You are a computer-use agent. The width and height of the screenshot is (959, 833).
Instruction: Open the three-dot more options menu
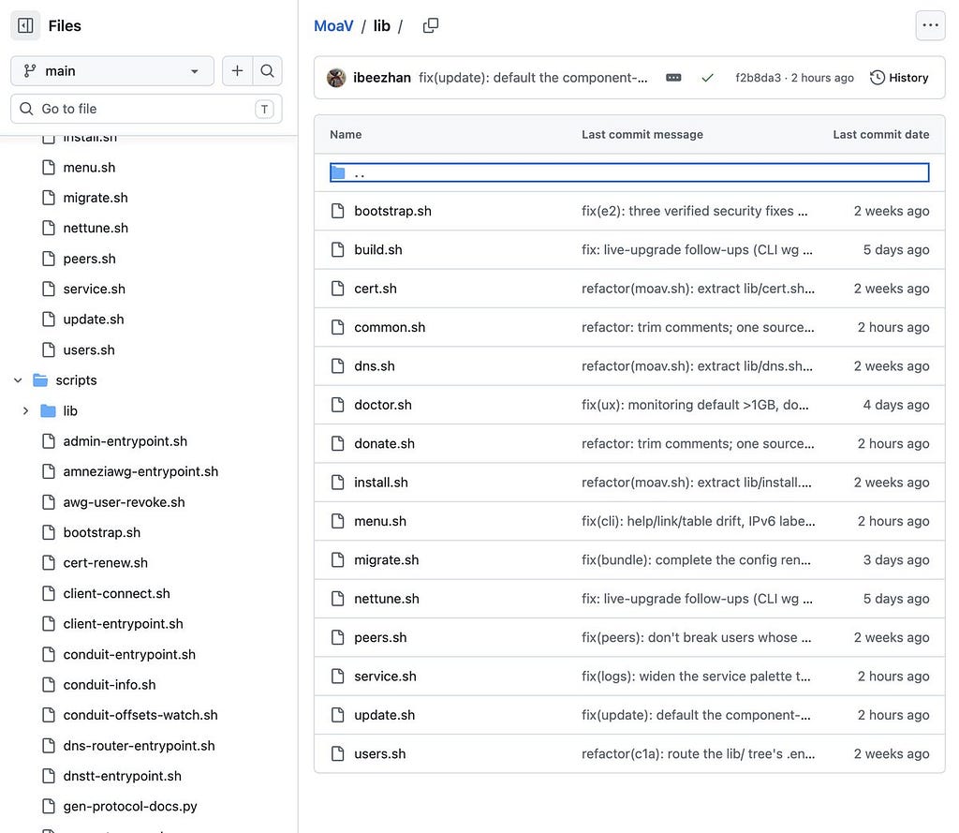coord(930,25)
